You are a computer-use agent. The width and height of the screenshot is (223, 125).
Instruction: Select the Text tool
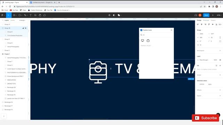31,15
